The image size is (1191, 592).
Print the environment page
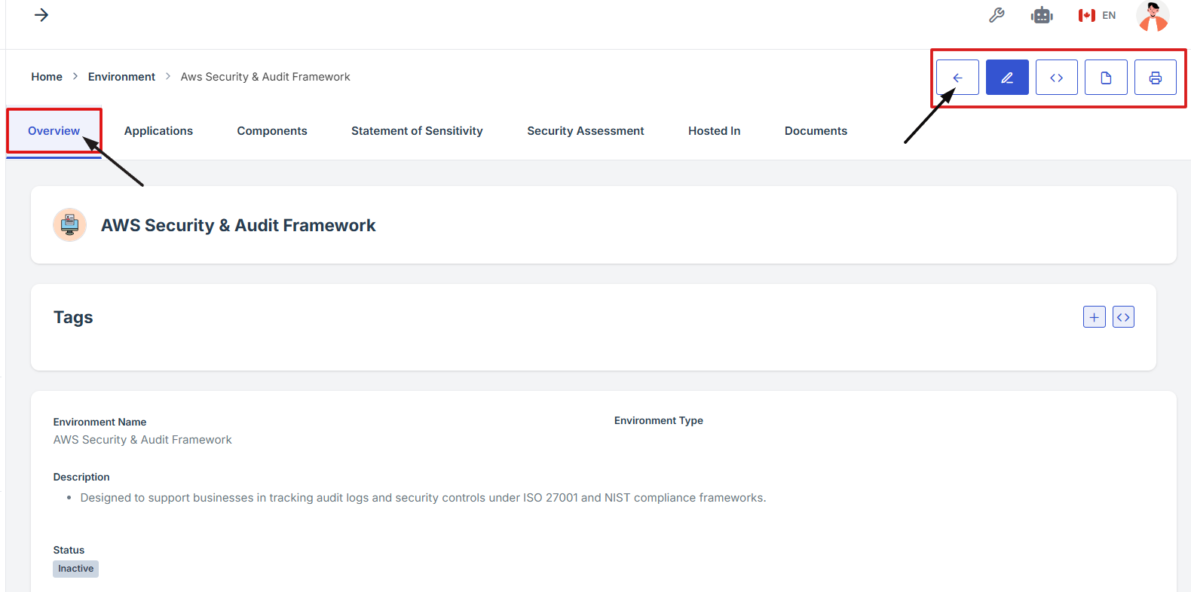pos(1155,78)
